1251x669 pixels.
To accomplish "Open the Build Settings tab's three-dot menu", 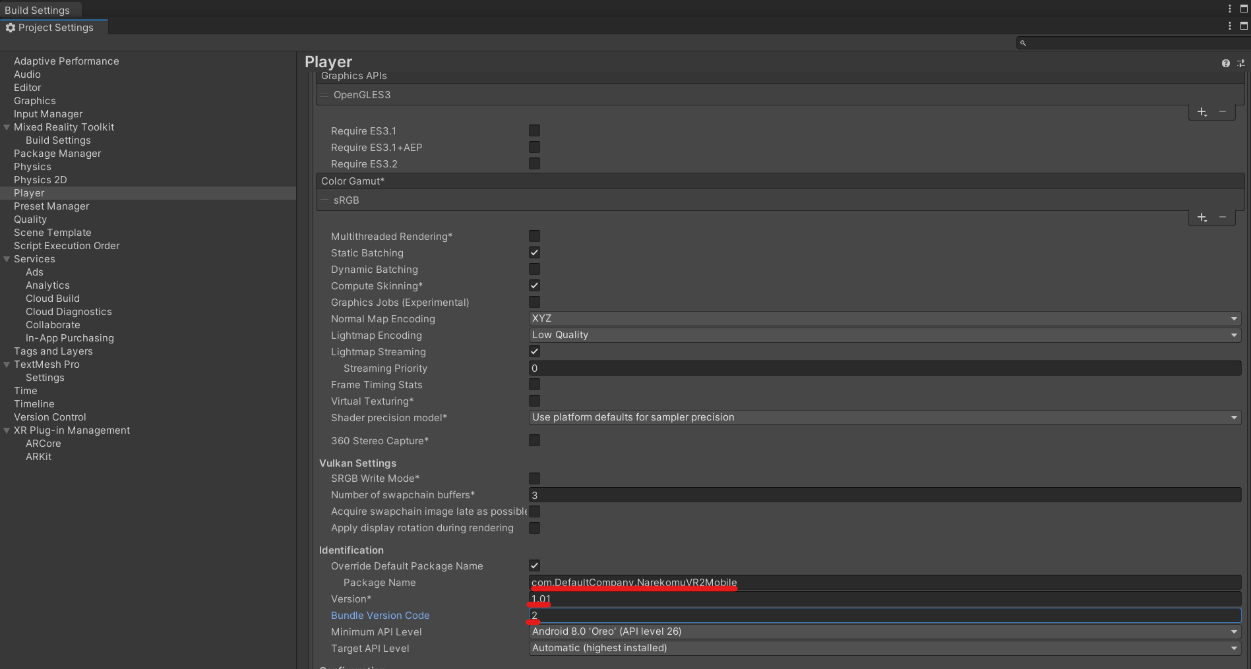I will tap(1230, 9).
